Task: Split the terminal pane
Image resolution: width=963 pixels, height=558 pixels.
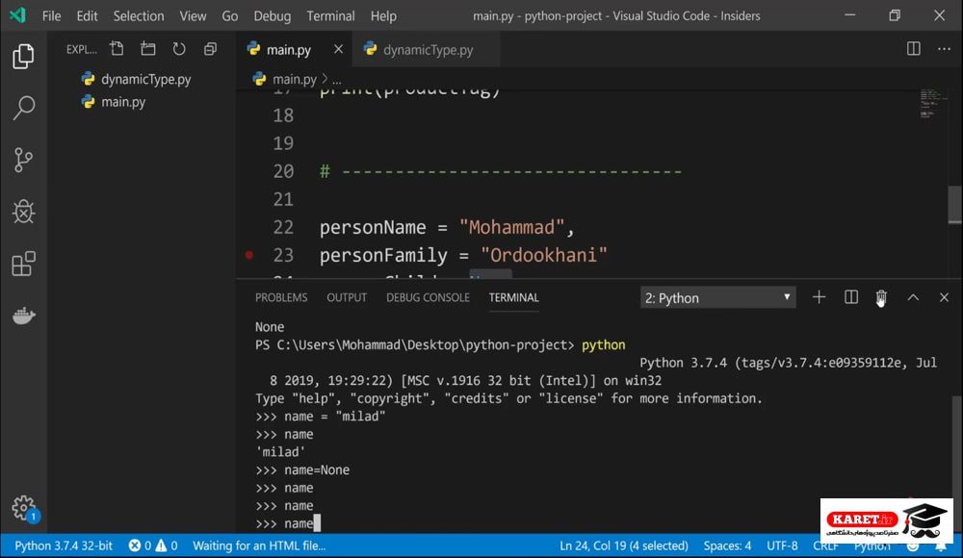Action: point(850,297)
